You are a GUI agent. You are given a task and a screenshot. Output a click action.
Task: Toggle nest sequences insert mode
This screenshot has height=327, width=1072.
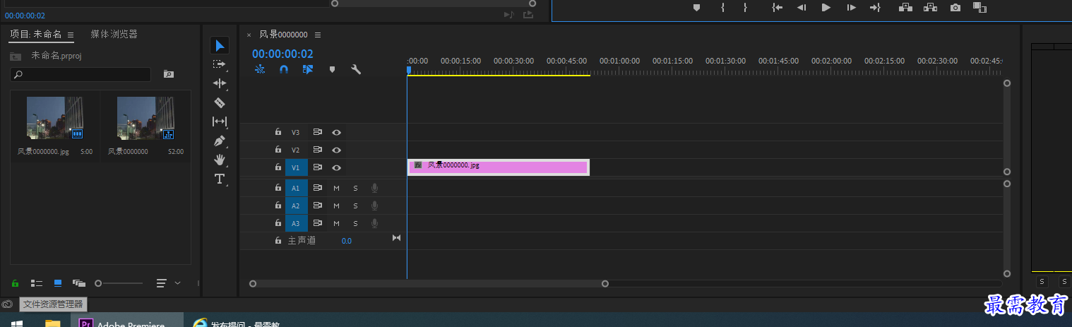coord(260,69)
